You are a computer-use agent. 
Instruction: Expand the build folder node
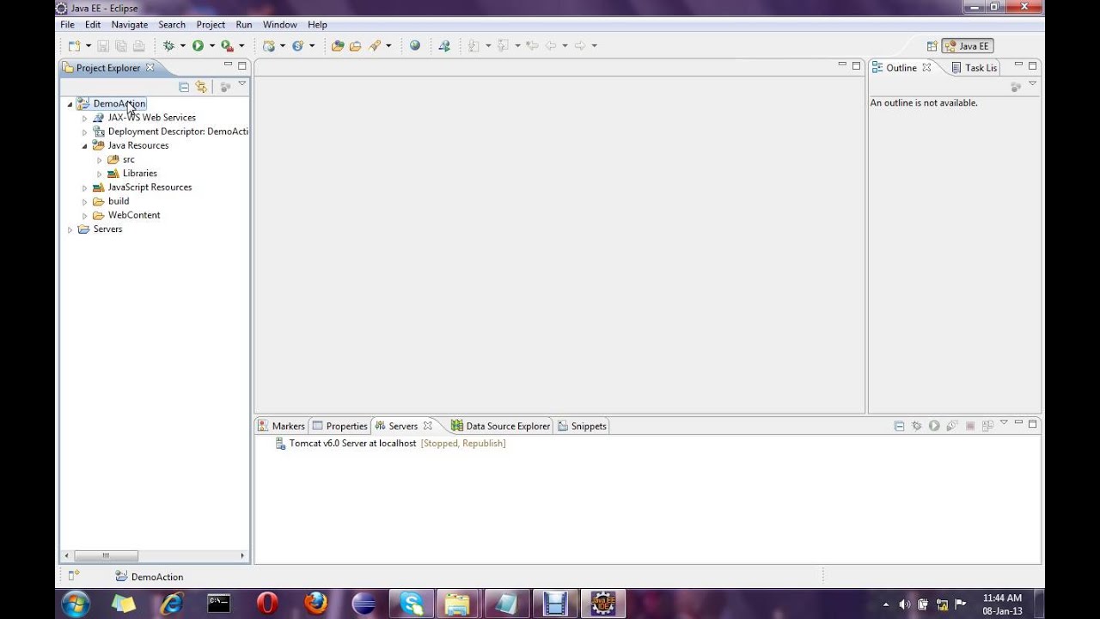pos(85,201)
